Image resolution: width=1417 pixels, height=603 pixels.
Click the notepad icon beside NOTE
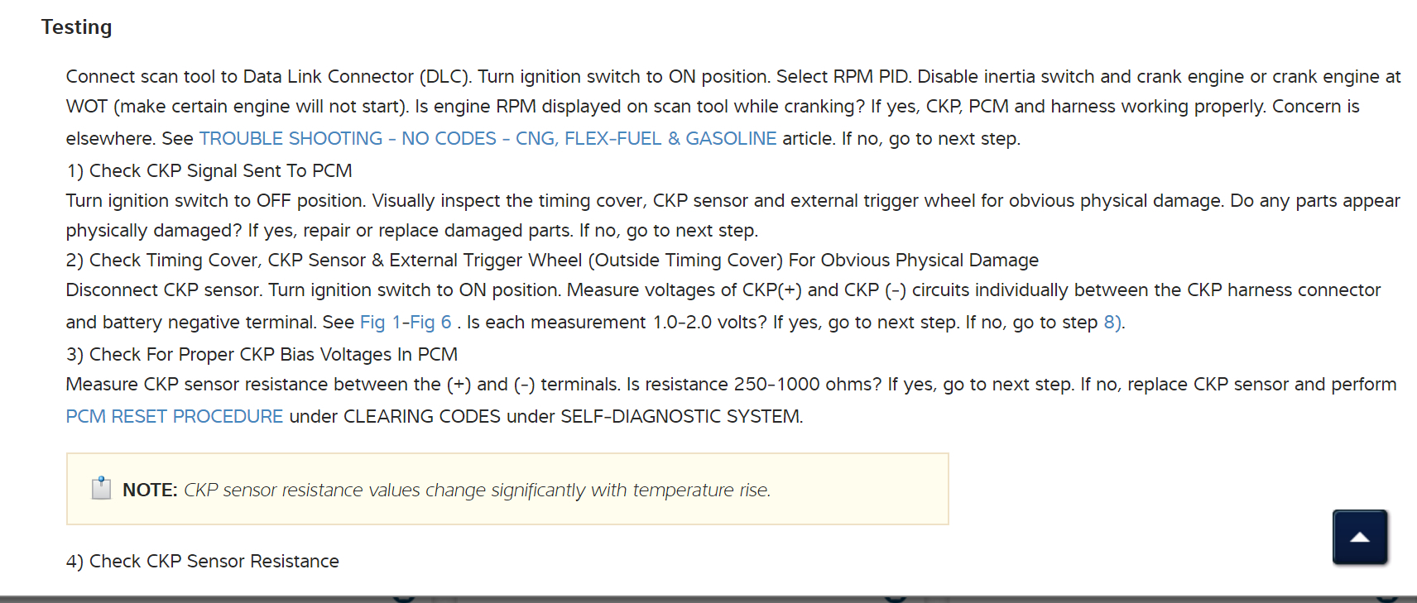101,489
